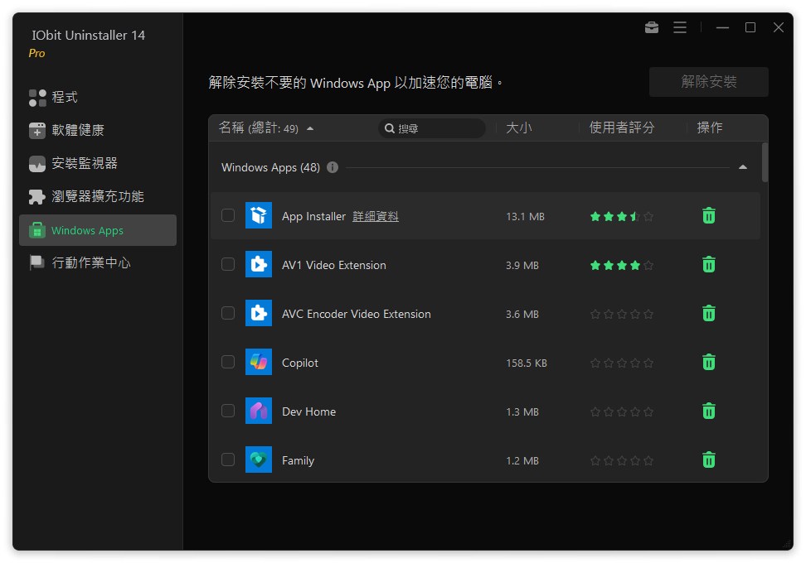The image size is (806, 563).
Task: Click the 搜尋 search field
Action: 432,128
